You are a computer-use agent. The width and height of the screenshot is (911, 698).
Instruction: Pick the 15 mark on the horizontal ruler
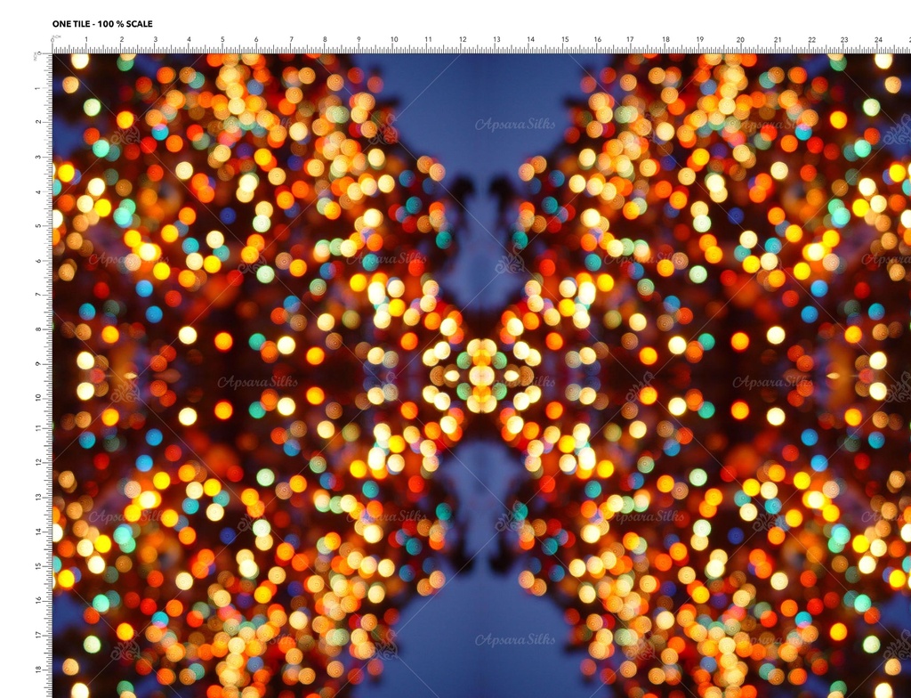point(564,41)
